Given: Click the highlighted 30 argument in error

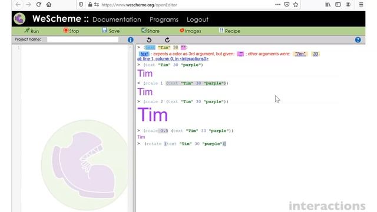Looking at the screenshot, I should pyautogui.click(x=316, y=54).
